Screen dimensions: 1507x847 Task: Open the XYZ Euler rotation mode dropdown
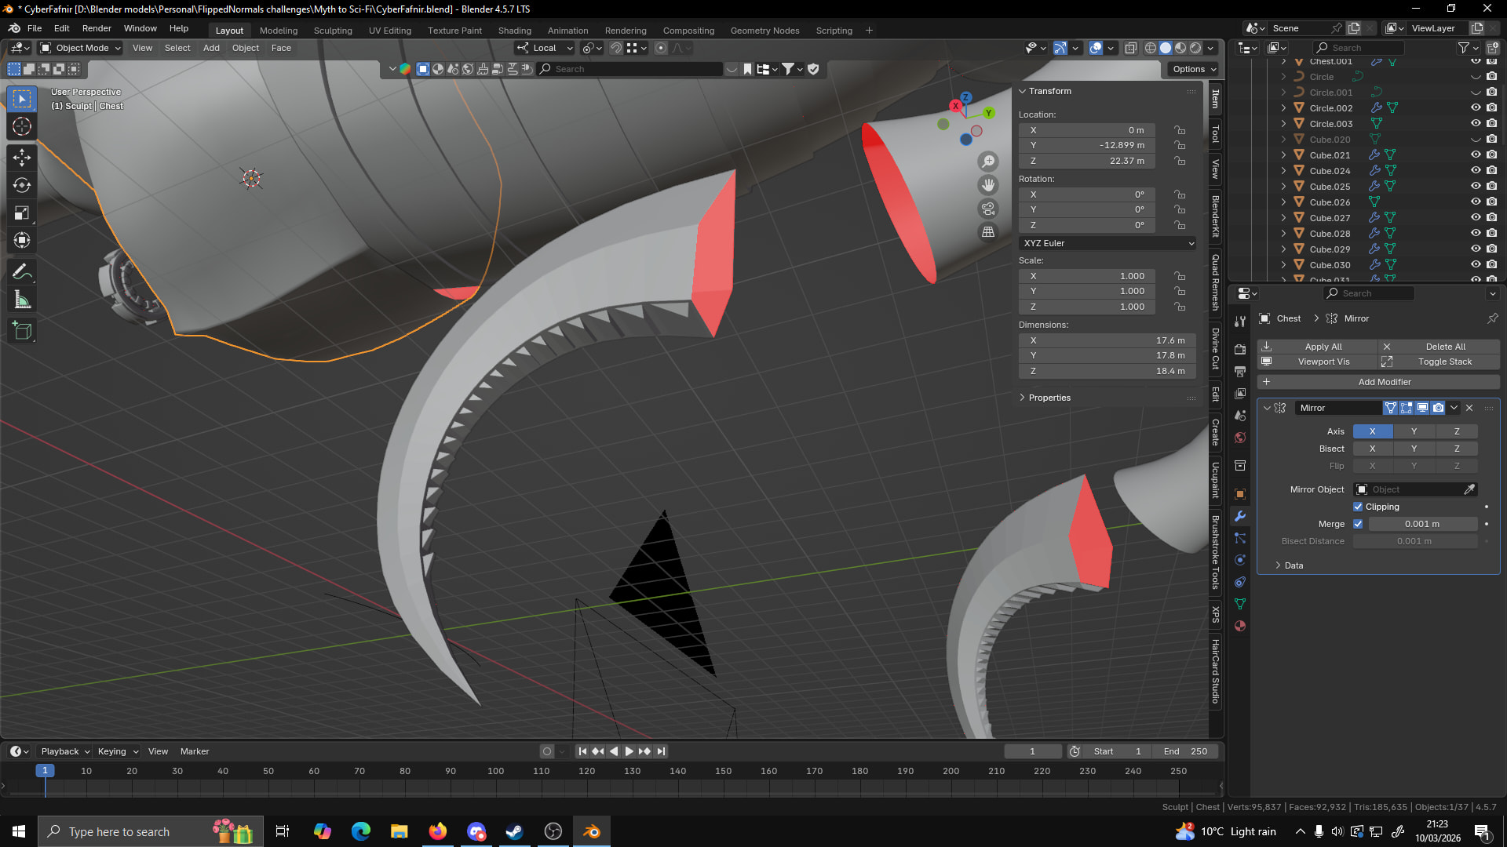[1107, 243]
